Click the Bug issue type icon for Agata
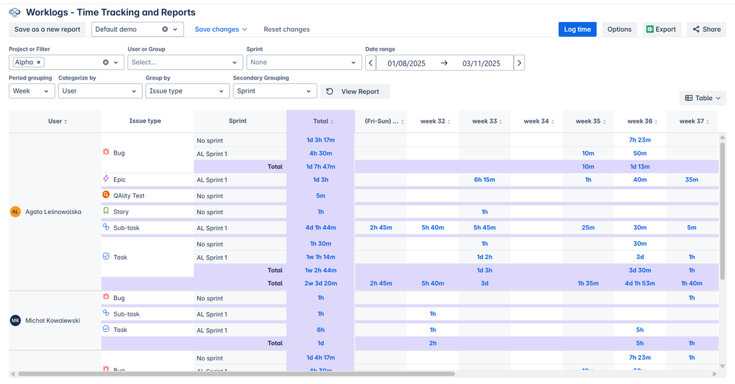 tap(106, 152)
